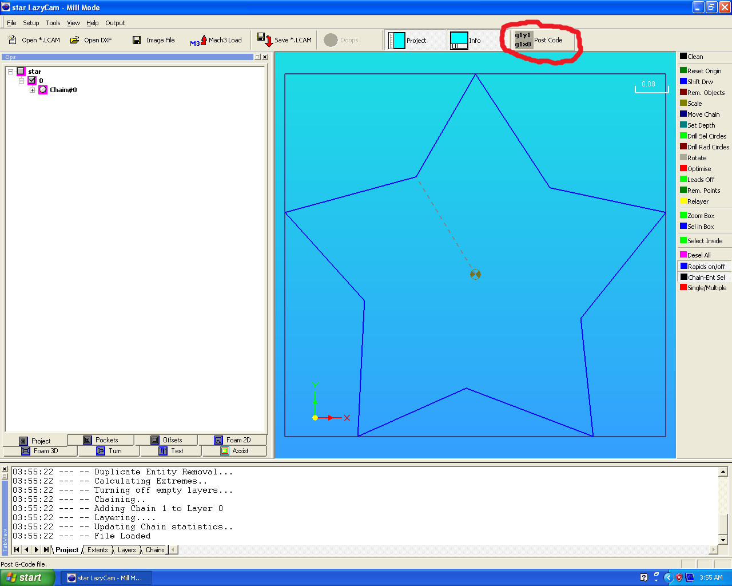Collapse the star tree node

tap(10, 72)
